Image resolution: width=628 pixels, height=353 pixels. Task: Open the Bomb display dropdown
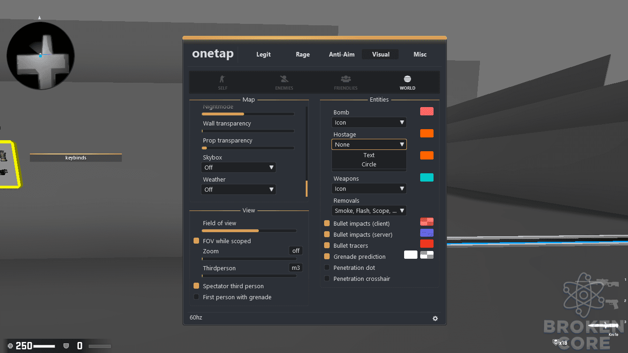[x=369, y=122]
